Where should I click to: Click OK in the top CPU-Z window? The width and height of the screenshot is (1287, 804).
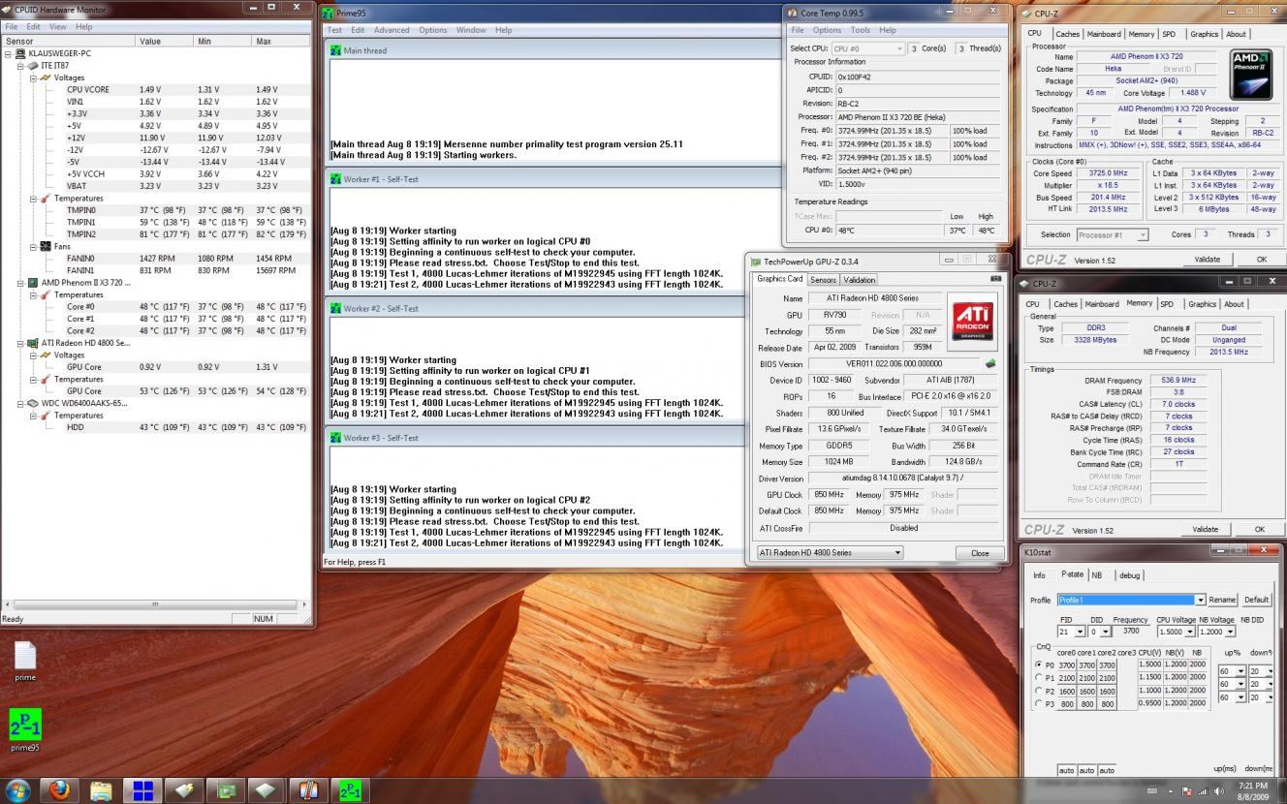(1261, 260)
